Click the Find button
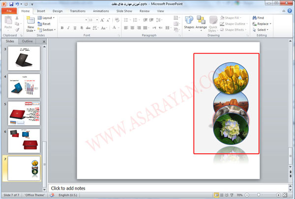The image size is (295, 199). click(x=260, y=18)
